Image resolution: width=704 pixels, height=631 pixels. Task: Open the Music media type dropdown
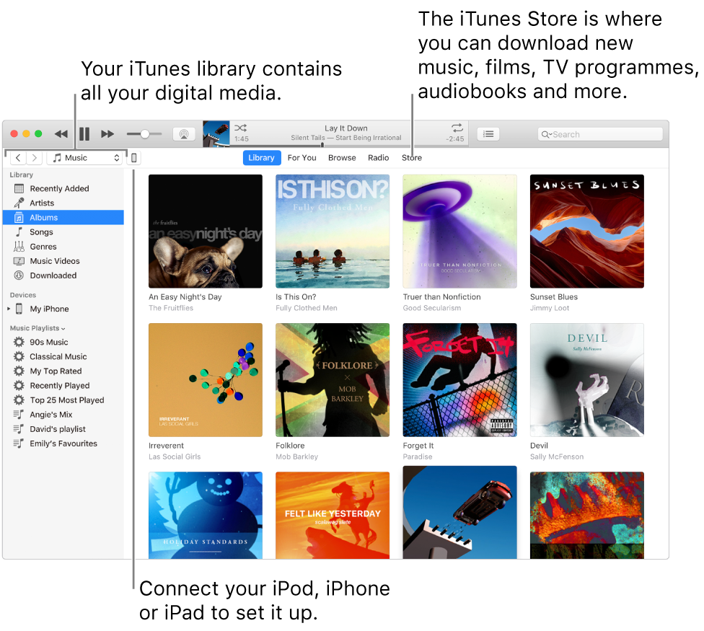point(85,158)
